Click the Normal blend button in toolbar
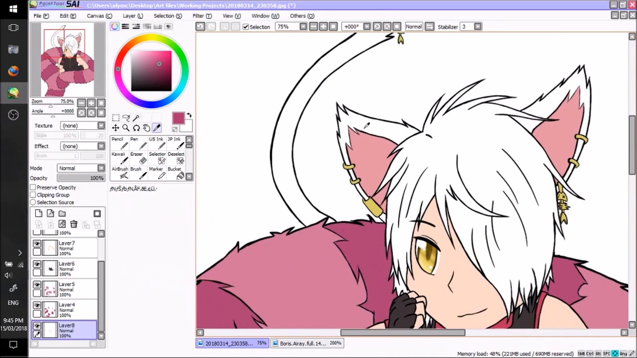The height and width of the screenshot is (358, 637). click(414, 26)
